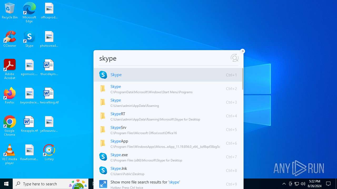Open the Skype.lnk result on Public Desktop
The width and height of the screenshot is (337, 189).
point(168,171)
